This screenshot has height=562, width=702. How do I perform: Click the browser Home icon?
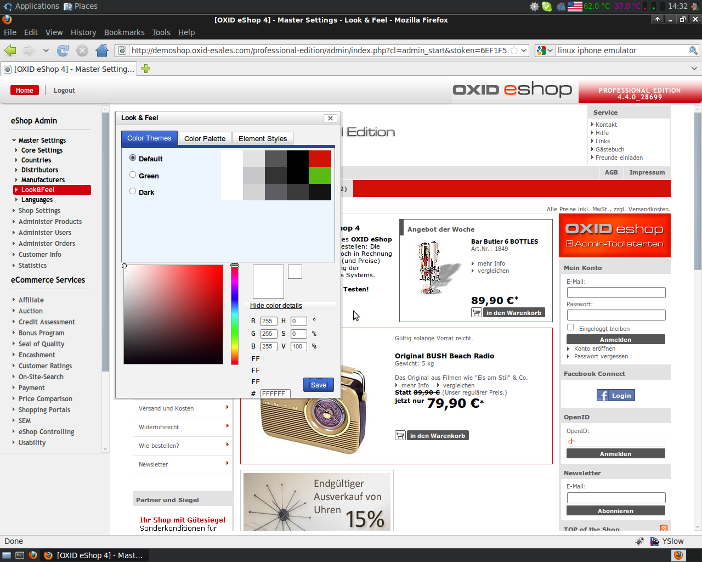[102, 50]
